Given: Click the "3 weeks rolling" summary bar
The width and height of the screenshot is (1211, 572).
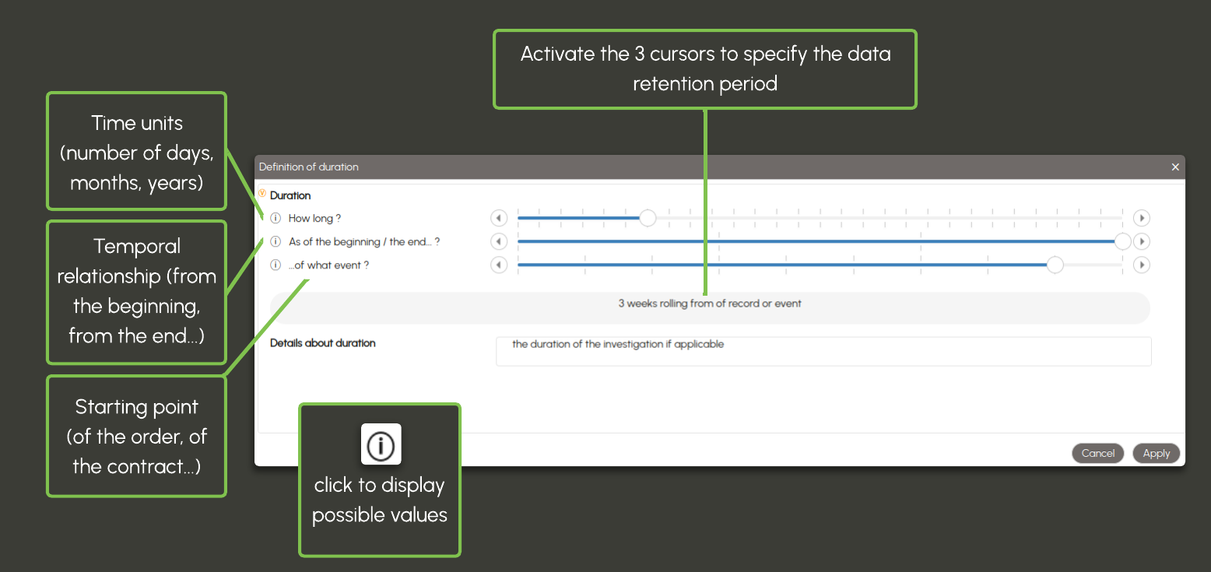Looking at the screenshot, I should tap(709, 304).
